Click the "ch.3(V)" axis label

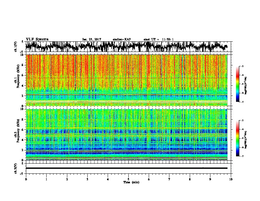point(16,168)
